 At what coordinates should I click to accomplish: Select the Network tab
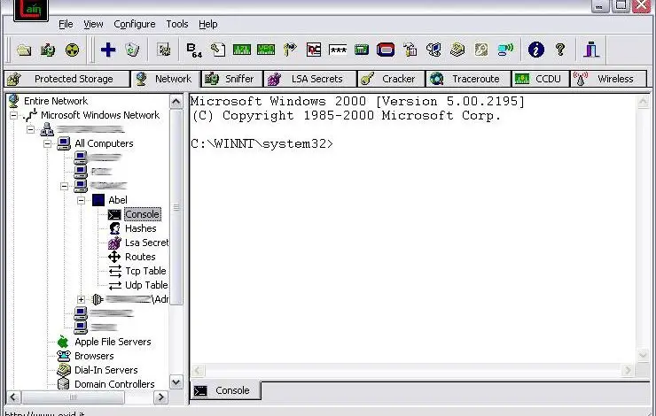tap(166, 79)
